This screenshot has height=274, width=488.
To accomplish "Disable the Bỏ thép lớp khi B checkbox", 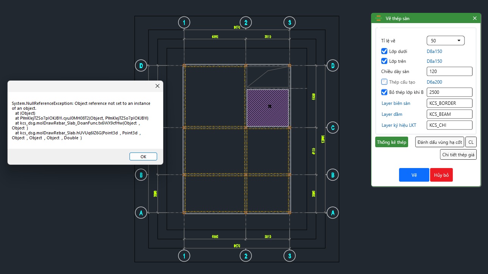I will (x=384, y=92).
